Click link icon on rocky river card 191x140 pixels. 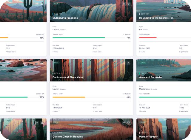tap(37, 63)
